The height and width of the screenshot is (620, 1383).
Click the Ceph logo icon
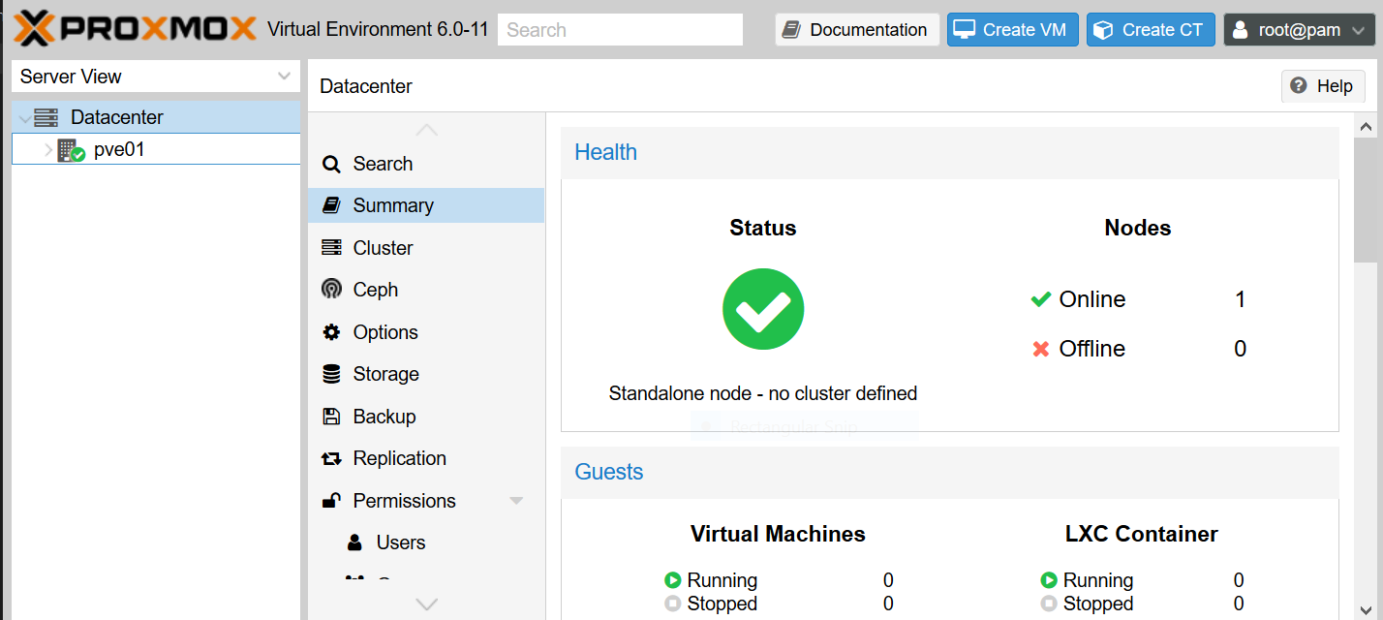331,290
